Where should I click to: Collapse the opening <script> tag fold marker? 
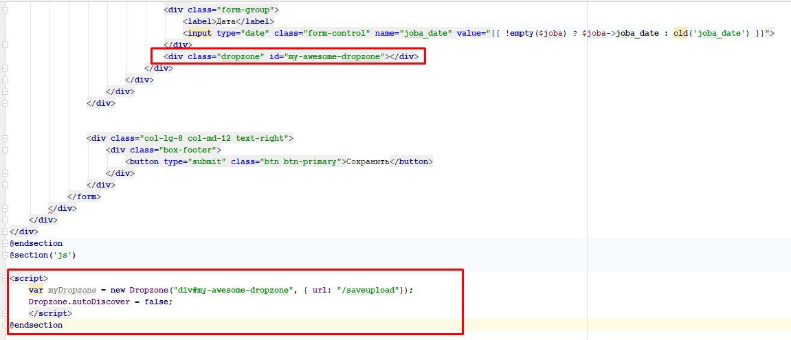tap(5, 278)
